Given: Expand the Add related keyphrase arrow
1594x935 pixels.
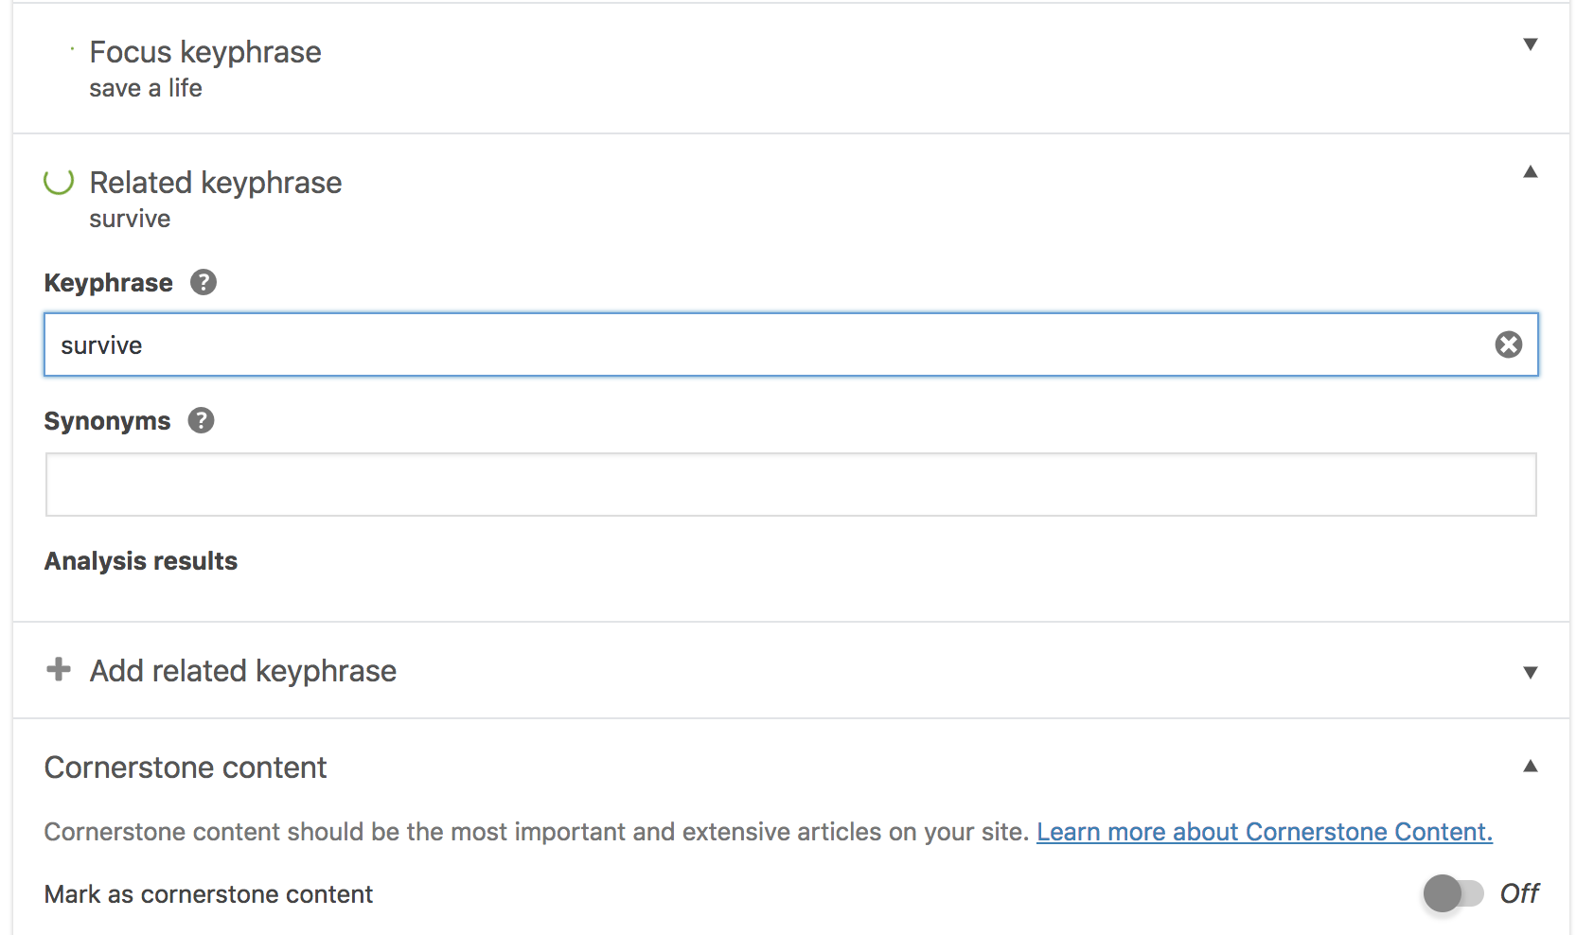Looking at the screenshot, I should click(x=1530, y=673).
